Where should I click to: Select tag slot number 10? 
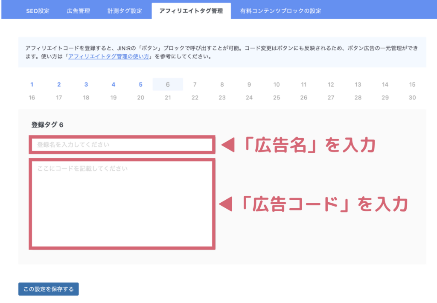coord(277,84)
